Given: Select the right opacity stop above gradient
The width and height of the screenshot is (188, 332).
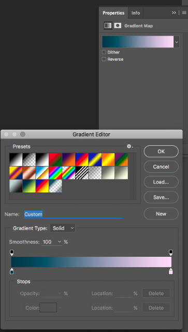Looking at the screenshot, I should click(x=171, y=253).
